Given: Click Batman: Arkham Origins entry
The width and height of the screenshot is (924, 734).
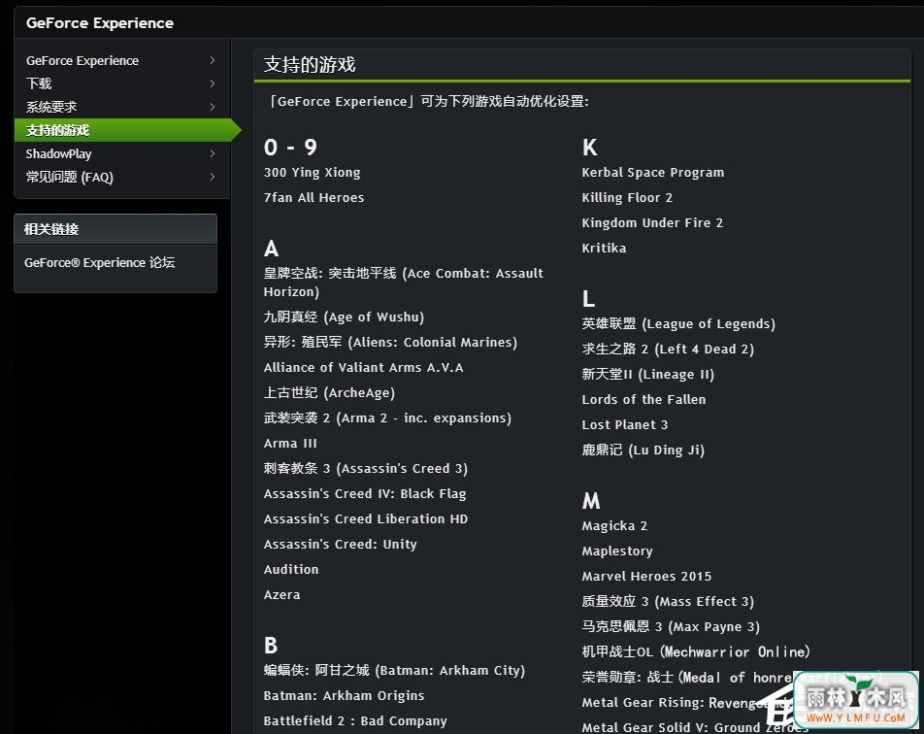Looking at the screenshot, I should (344, 696).
